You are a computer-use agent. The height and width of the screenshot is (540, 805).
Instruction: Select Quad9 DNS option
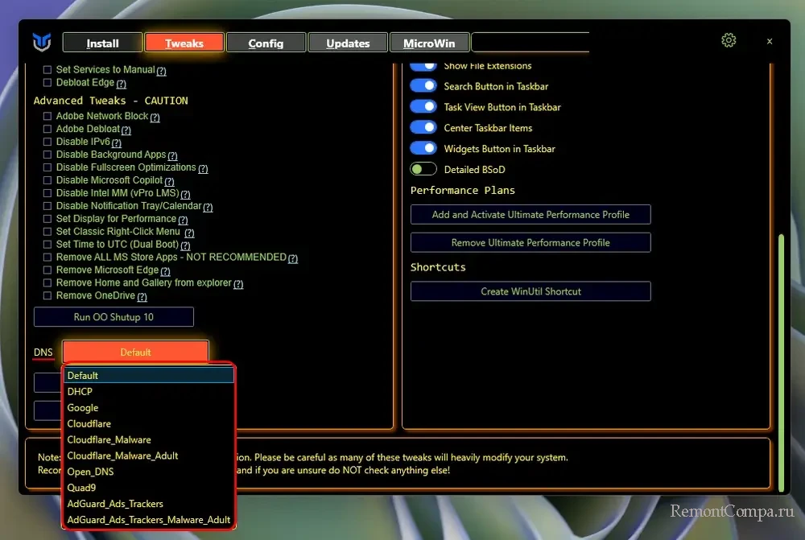pyautogui.click(x=149, y=487)
